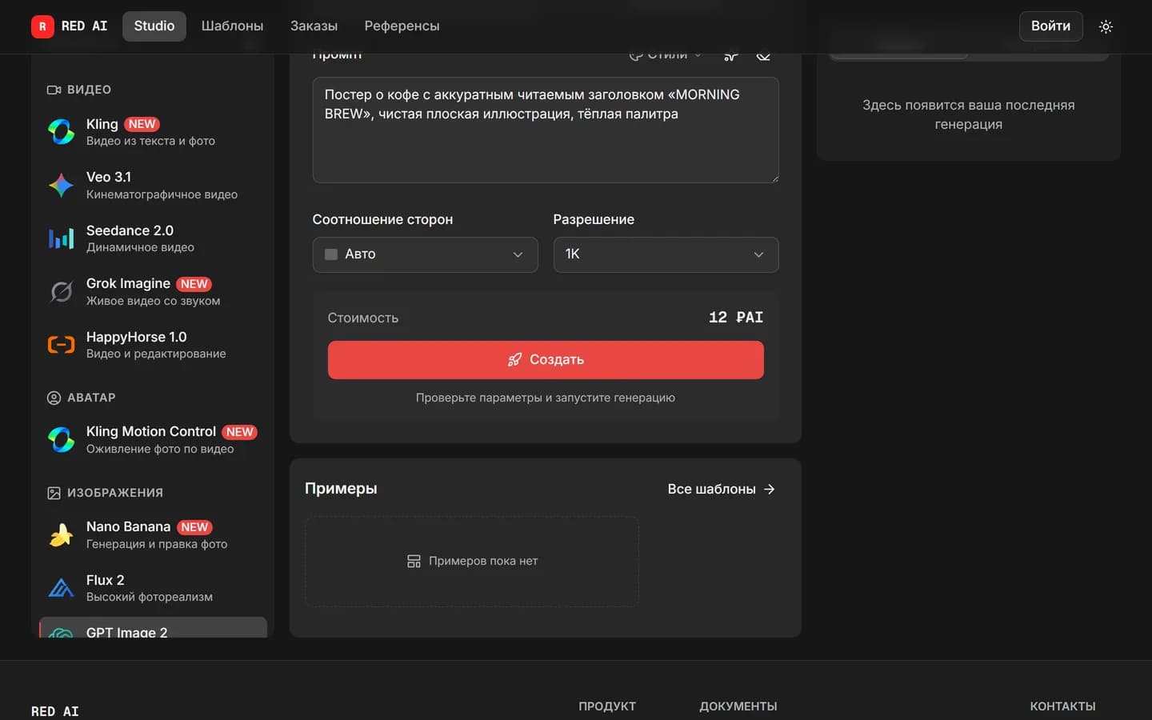Click the Авто aspect ratio square swatch
This screenshot has width=1152, height=720.
(330, 254)
